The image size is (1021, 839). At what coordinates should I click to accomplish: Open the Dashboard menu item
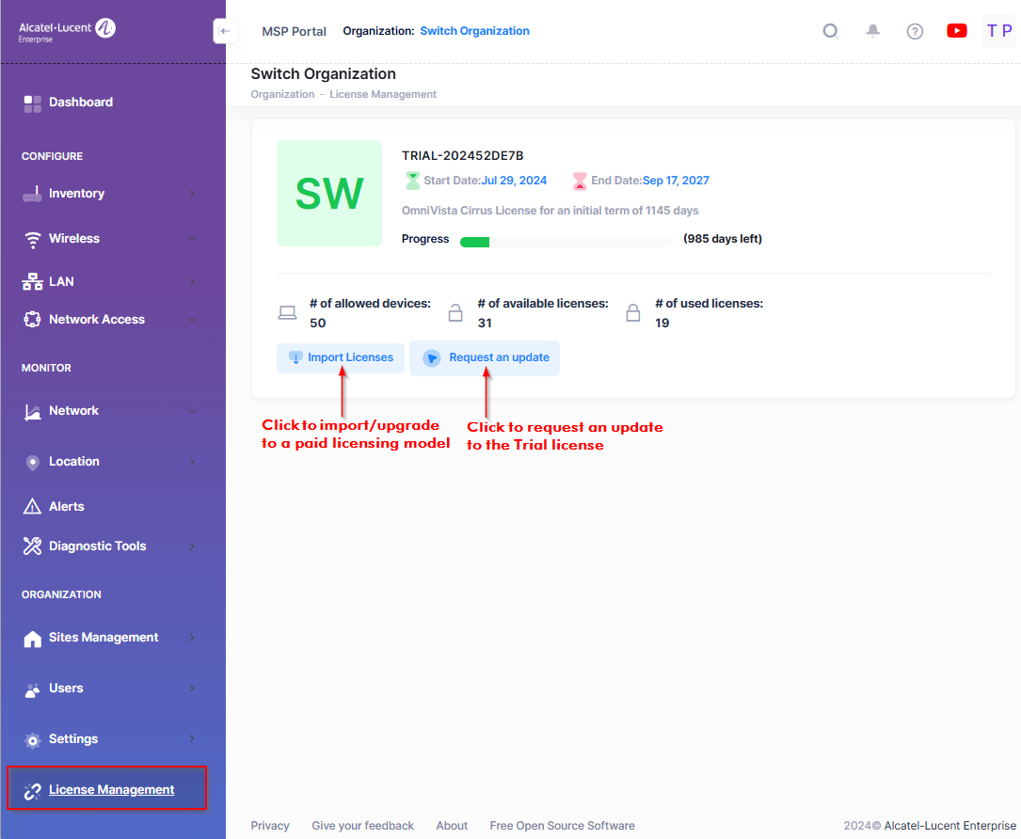pyautogui.click(x=80, y=103)
